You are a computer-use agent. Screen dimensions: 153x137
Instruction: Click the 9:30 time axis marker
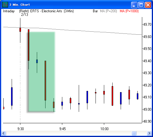[x=21, y=129]
